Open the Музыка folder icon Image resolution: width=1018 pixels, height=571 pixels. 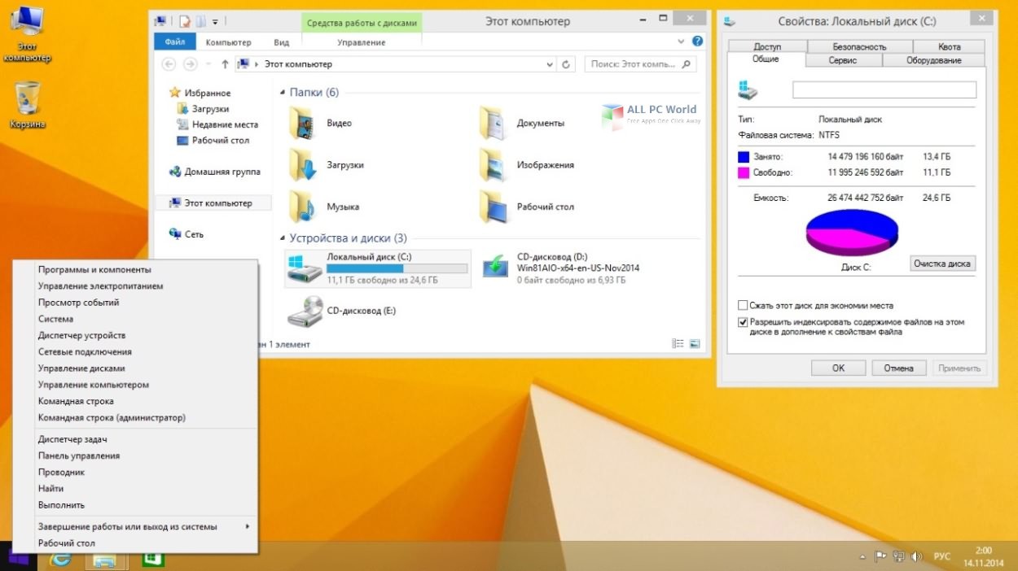click(x=302, y=207)
